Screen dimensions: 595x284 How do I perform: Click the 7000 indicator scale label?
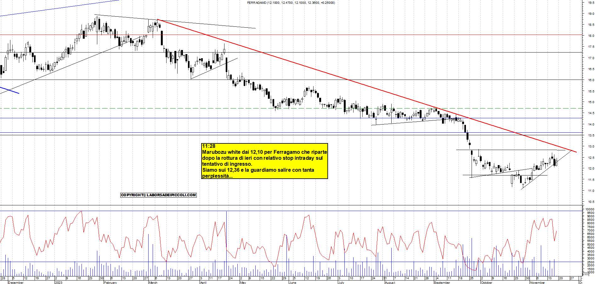[591, 230]
